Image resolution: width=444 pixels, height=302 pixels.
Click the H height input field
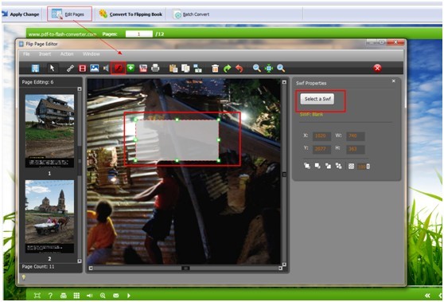click(x=356, y=149)
